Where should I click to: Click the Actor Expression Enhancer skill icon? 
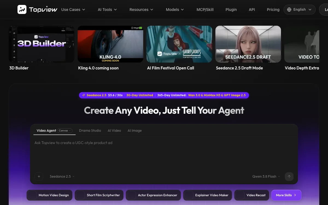pyautogui.click(x=132, y=195)
